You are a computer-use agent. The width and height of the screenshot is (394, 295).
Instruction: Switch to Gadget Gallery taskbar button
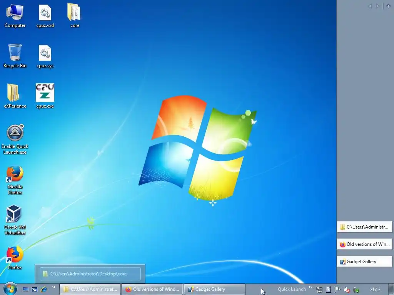click(215, 289)
